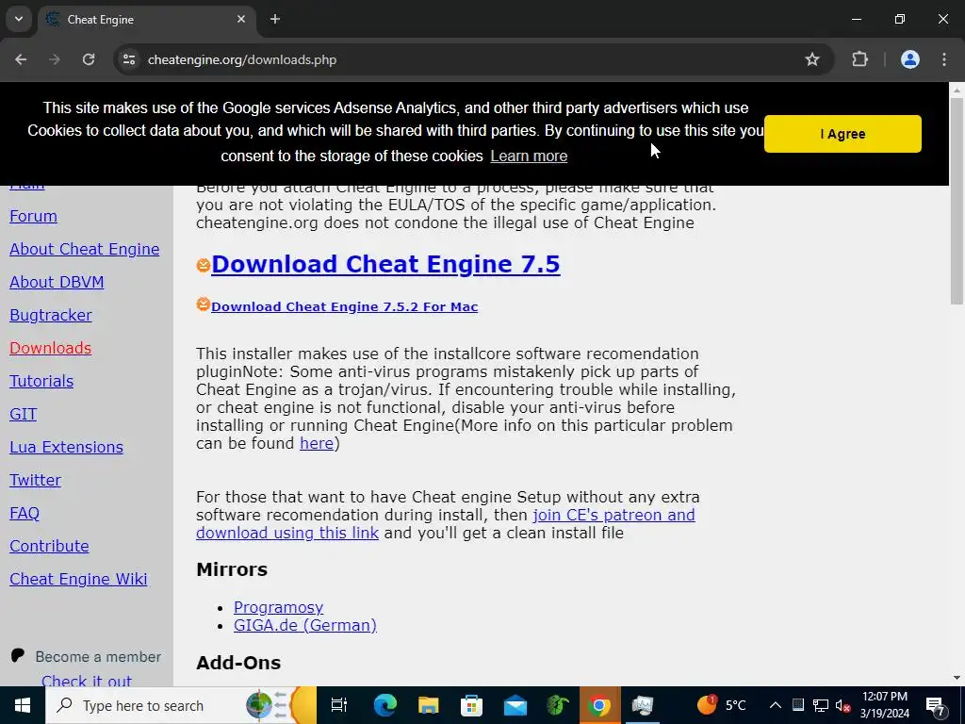Open the FAQ sidebar link

tap(25, 513)
